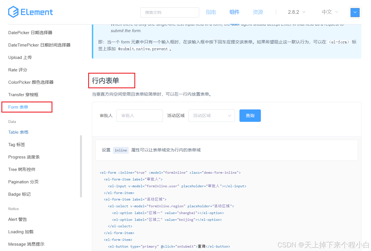The width and height of the screenshot is (371, 251).
Task: Focus the 审批人 input field
Action: pos(139,116)
